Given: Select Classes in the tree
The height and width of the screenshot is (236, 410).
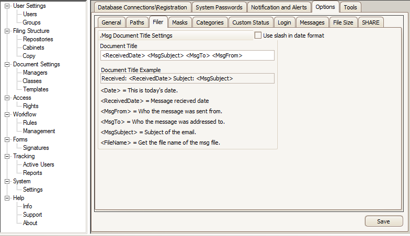Looking at the screenshot, I should (32, 81).
